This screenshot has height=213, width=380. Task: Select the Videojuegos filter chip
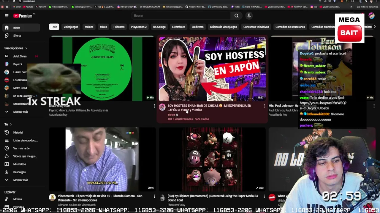pos(71,27)
